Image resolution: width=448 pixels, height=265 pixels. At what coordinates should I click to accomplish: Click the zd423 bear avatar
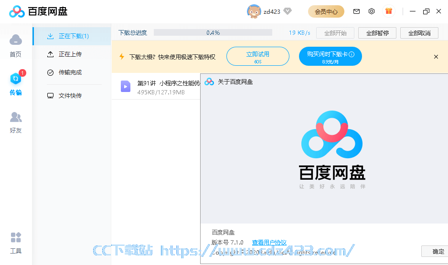pyautogui.click(x=254, y=12)
